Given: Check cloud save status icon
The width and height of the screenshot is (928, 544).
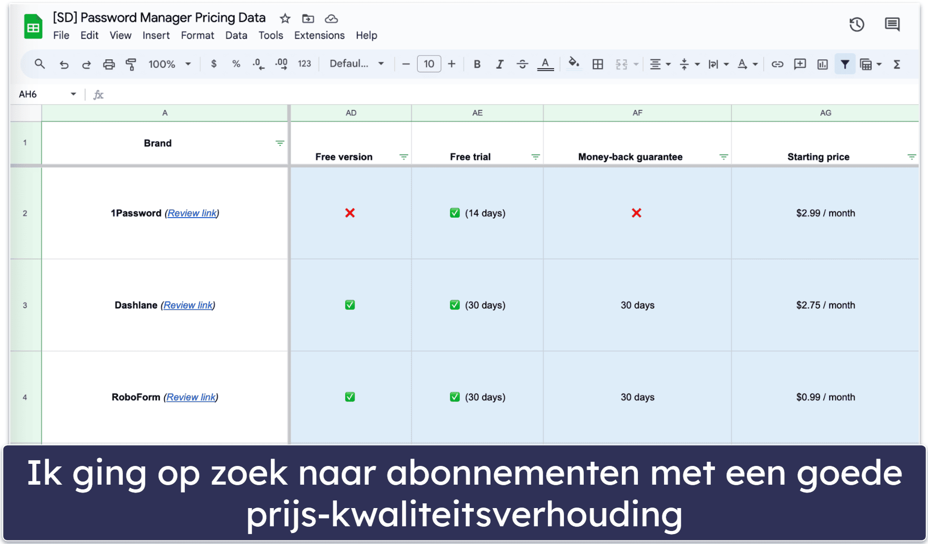Looking at the screenshot, I should click(331, 19).
